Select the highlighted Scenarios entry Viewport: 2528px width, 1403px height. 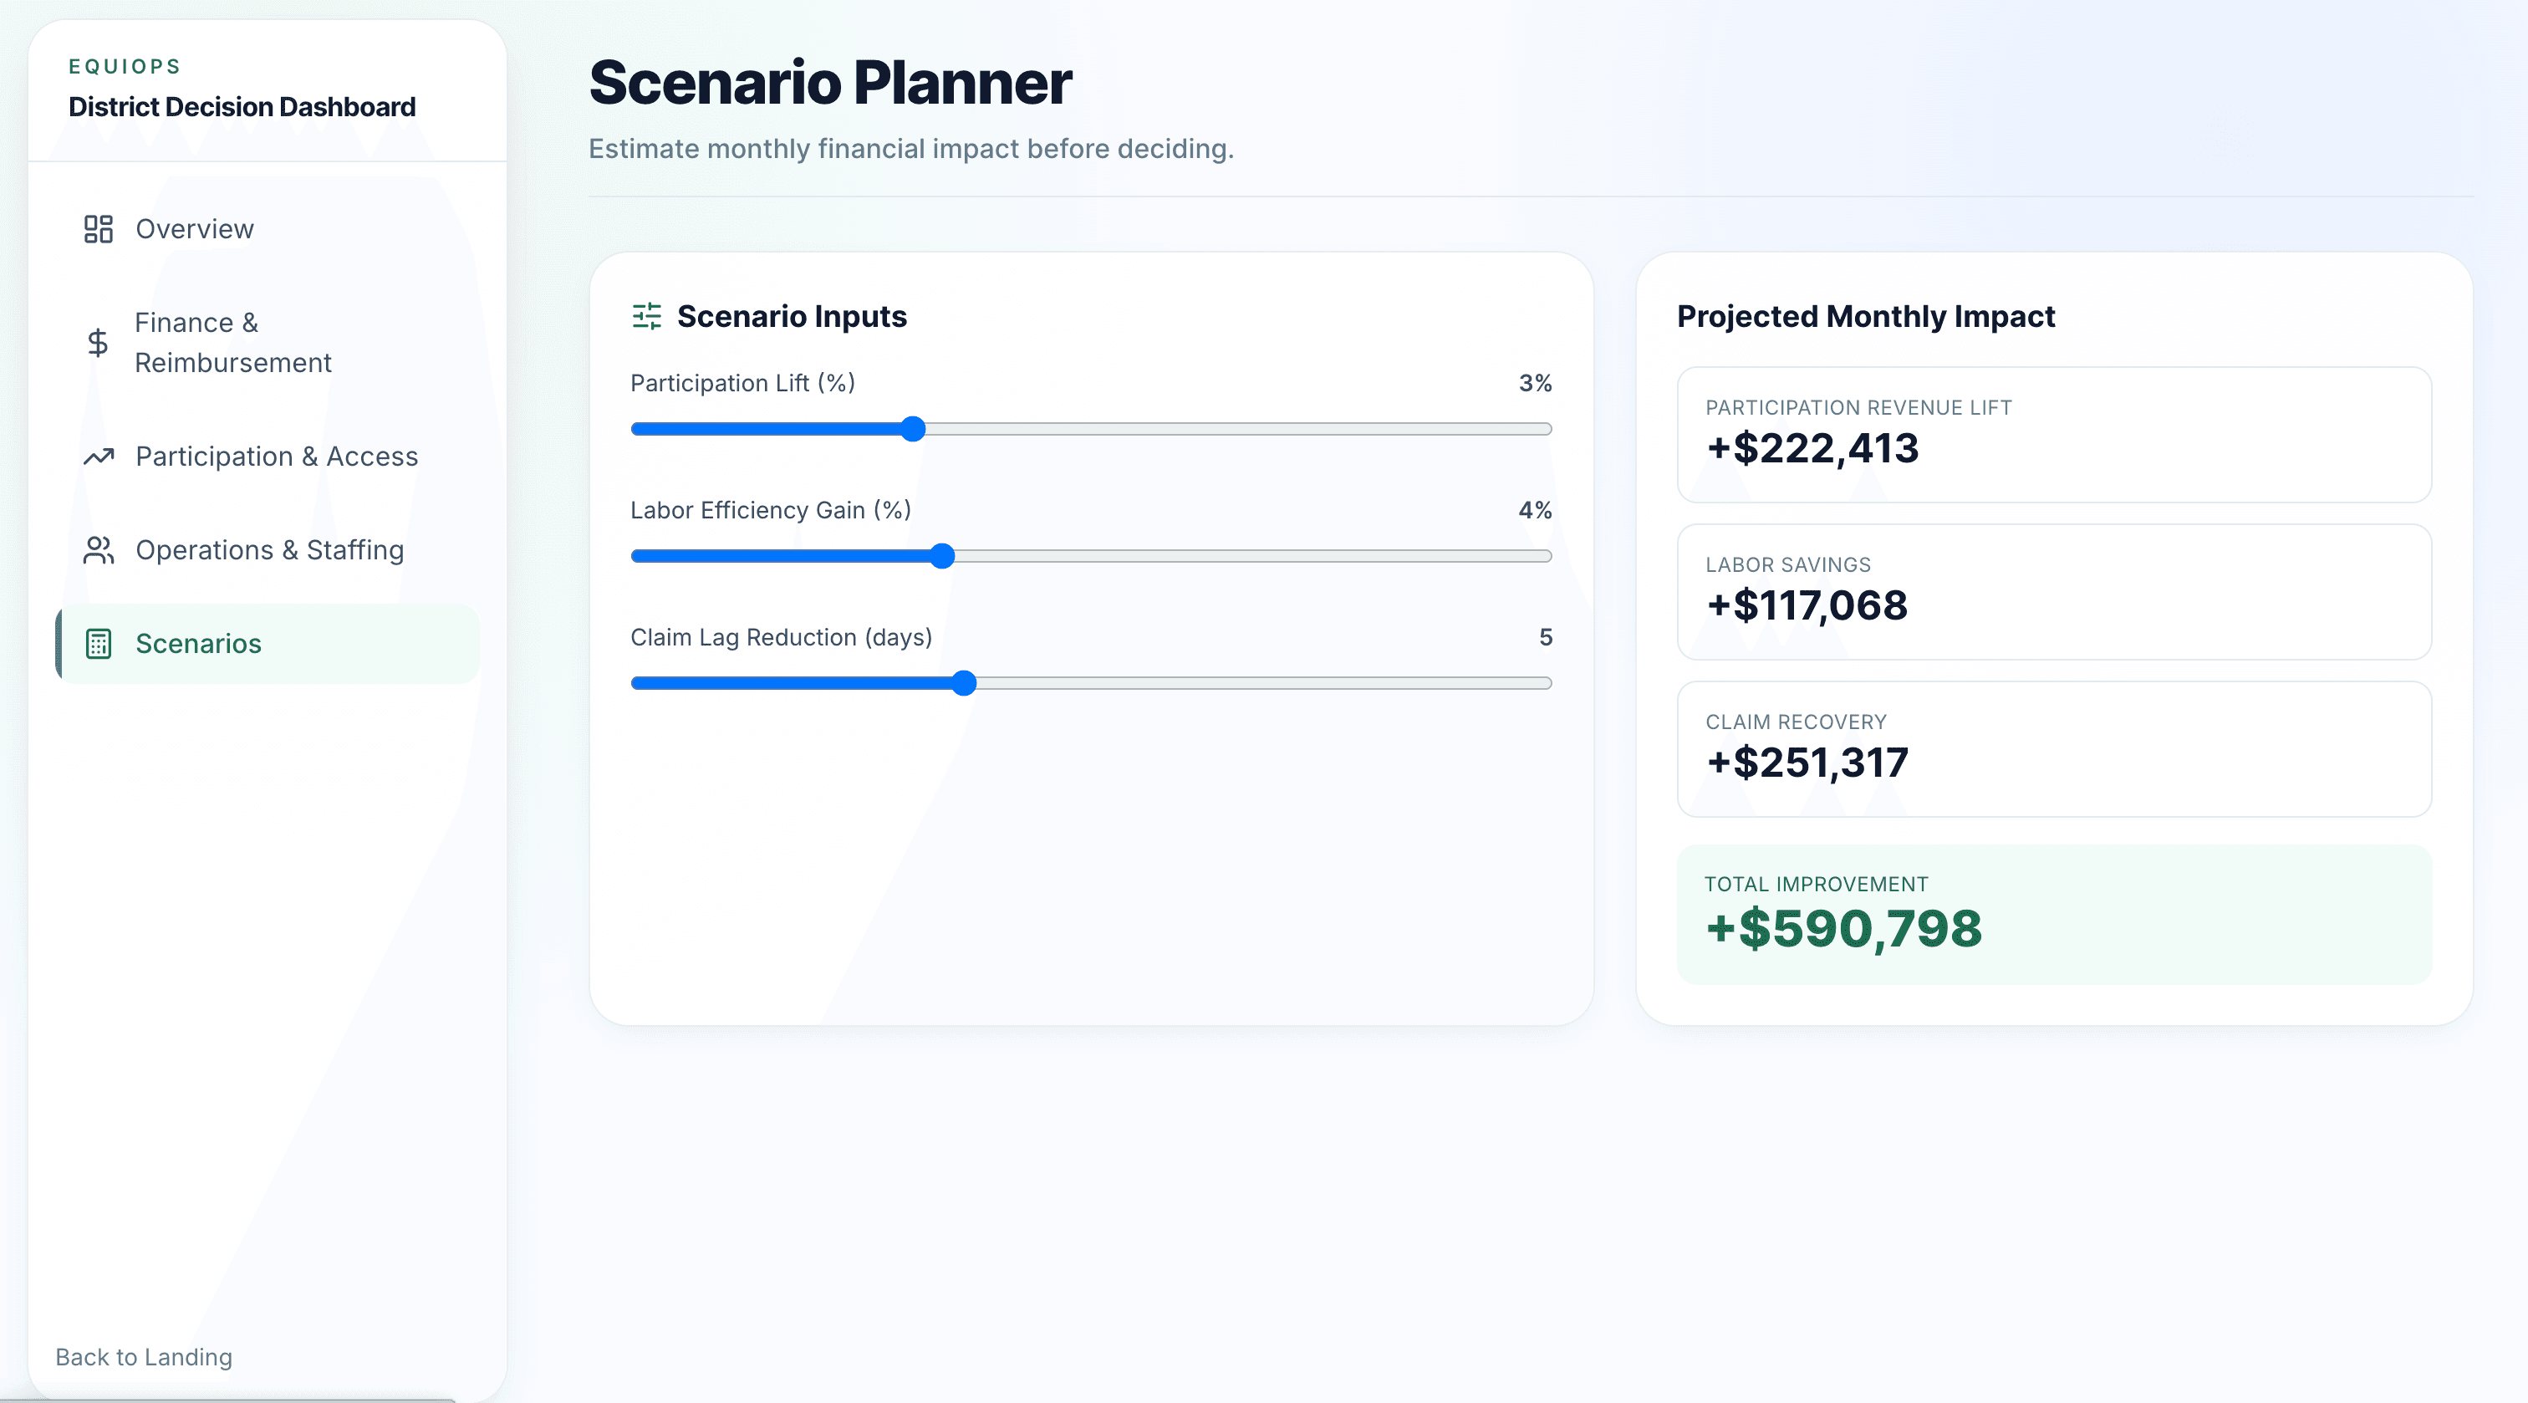pos(198,644)
